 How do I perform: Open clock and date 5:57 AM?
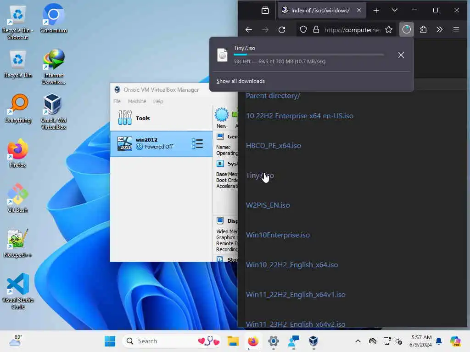(x=421, y=341)
